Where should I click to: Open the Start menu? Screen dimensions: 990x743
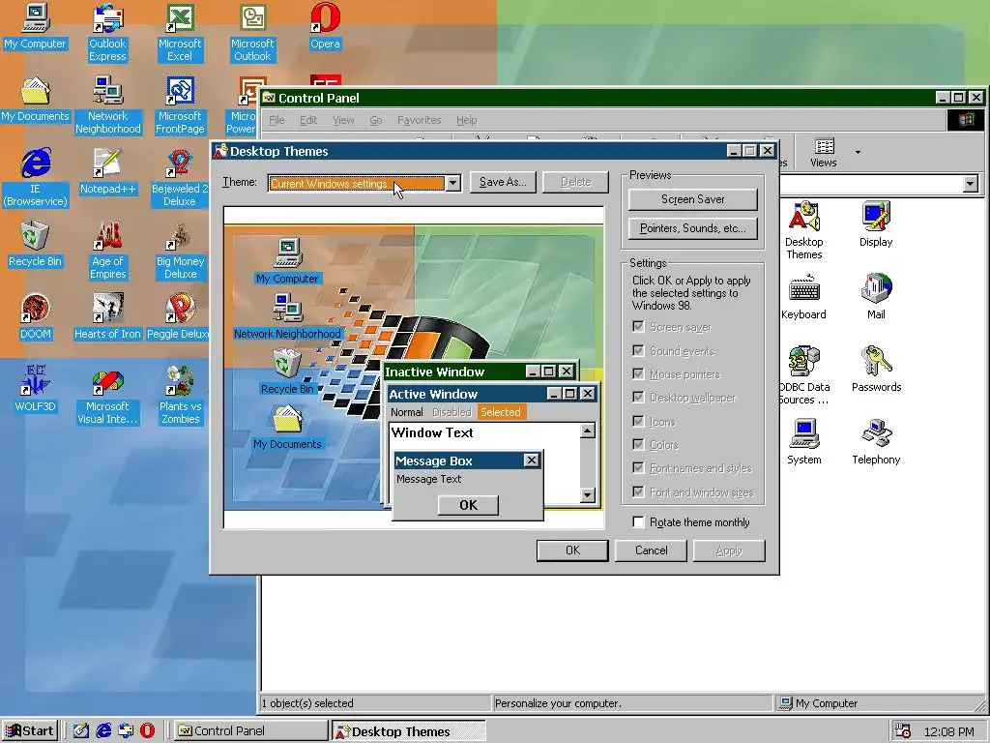click(x=30, y=731)
